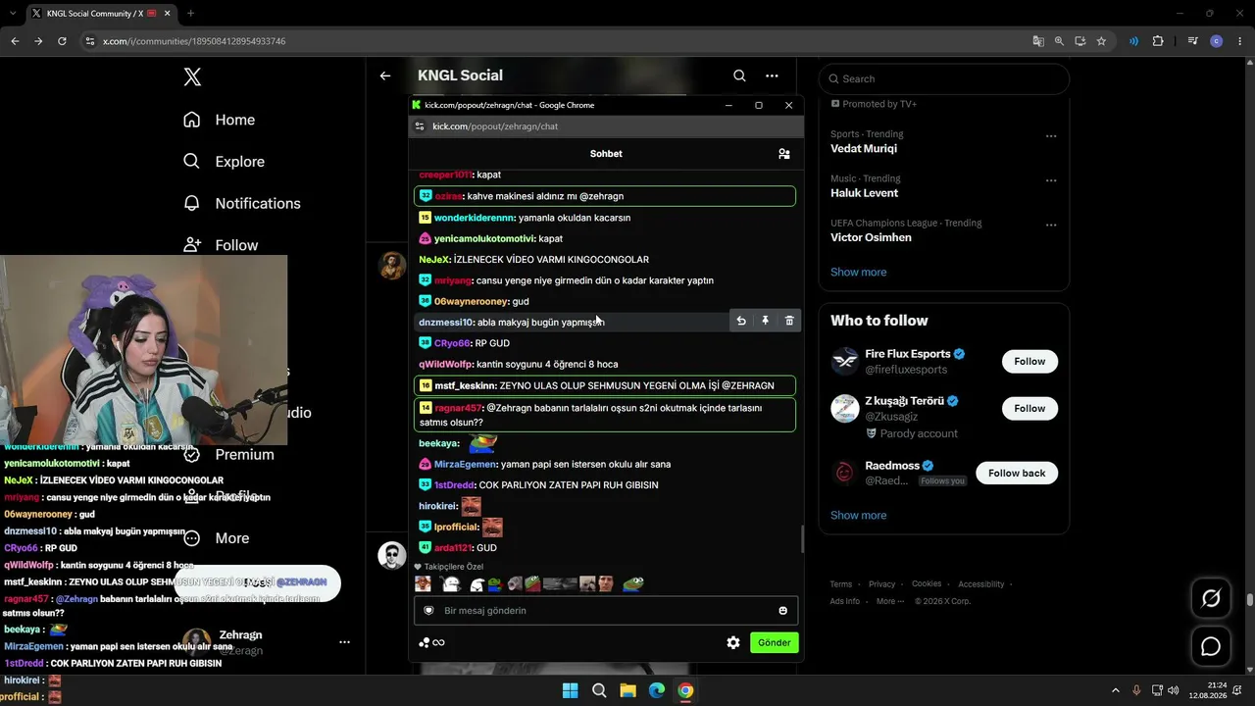This screenshot has width=1255, height=706.
Task: Open Chrome tab search dropdown arrow
Action: (14, 14)
